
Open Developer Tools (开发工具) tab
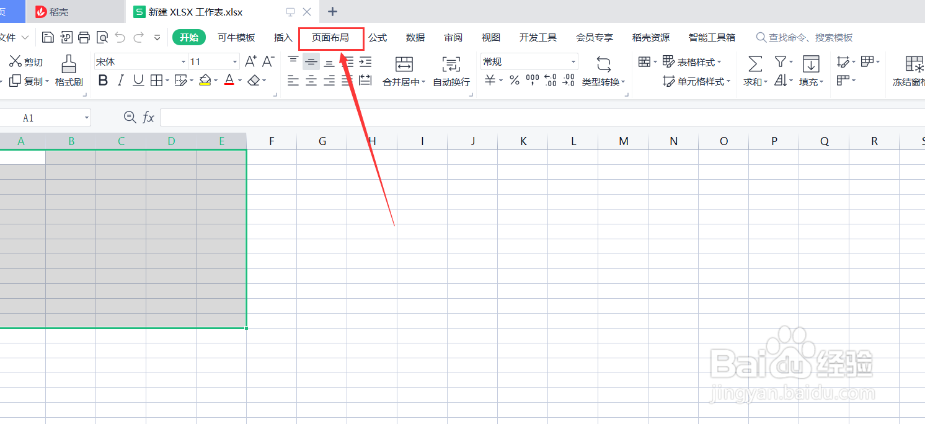click(538, 38)
